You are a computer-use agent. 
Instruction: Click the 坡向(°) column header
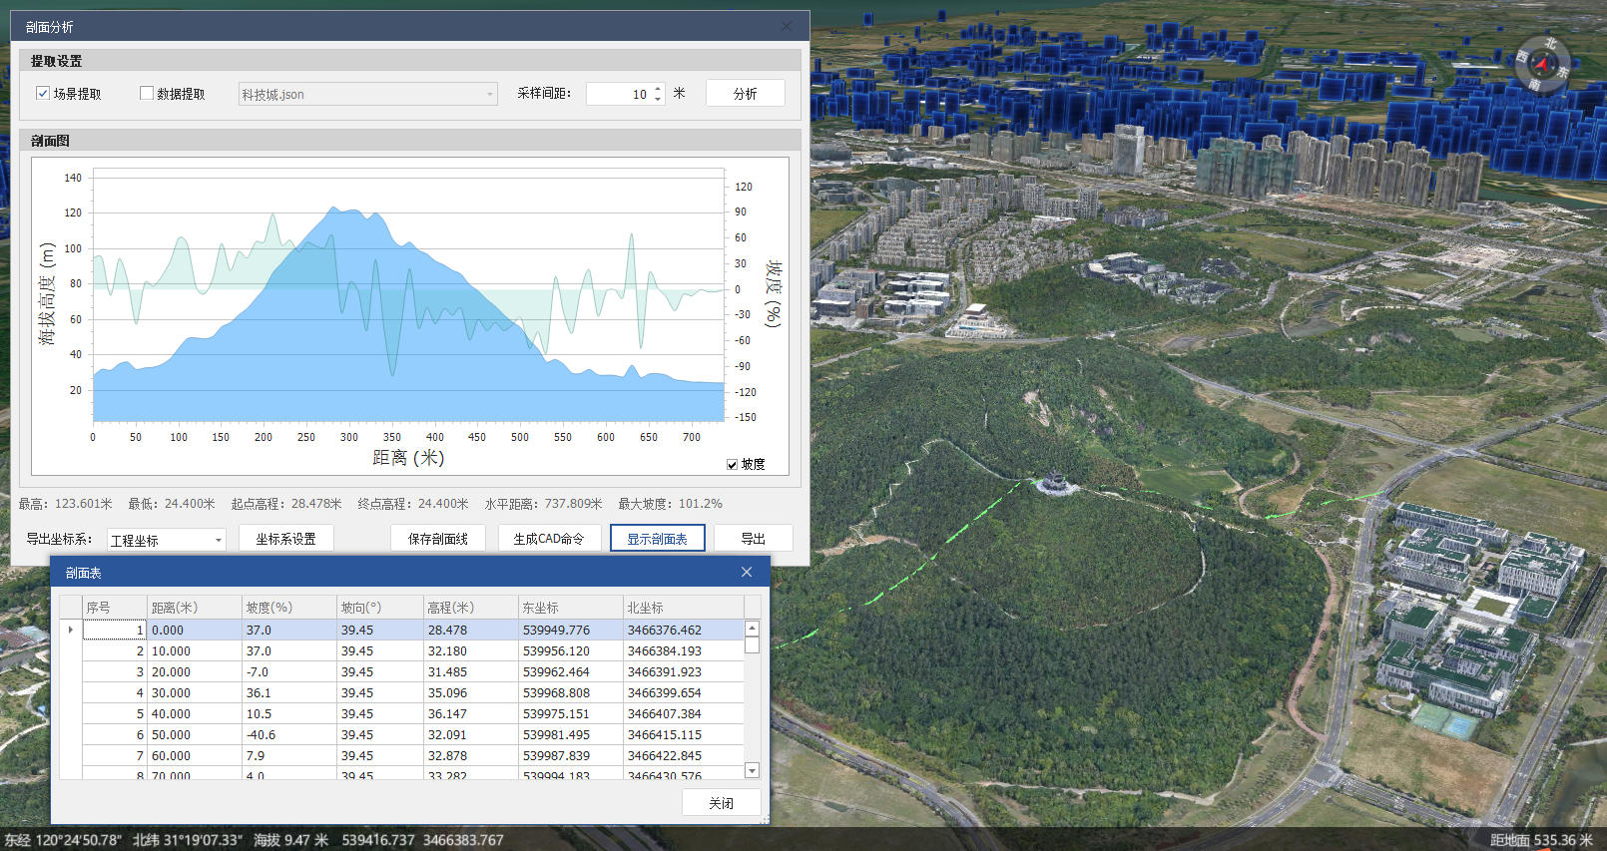[x=380, y=608]
